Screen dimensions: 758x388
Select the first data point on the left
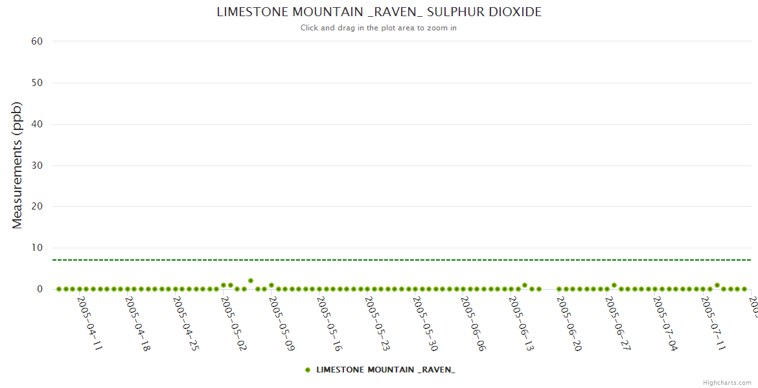(59, 289)
